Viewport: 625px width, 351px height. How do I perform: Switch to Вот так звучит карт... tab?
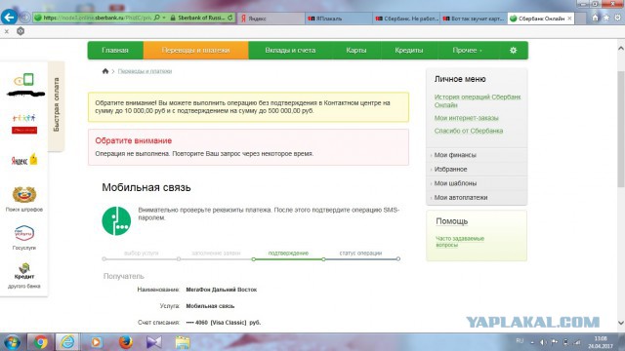point(474,19)
